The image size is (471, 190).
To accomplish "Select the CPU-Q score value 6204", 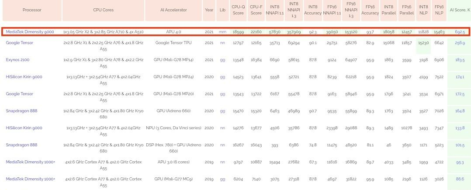I will coord(238,179).
